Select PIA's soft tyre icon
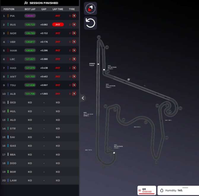The image size is (199, 196). [74, 16]
